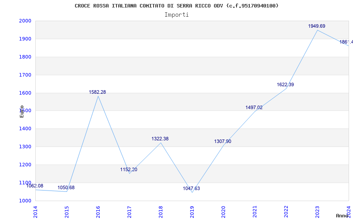
Task: Click the x-axis year label 2018
Action: click(161, 212)
